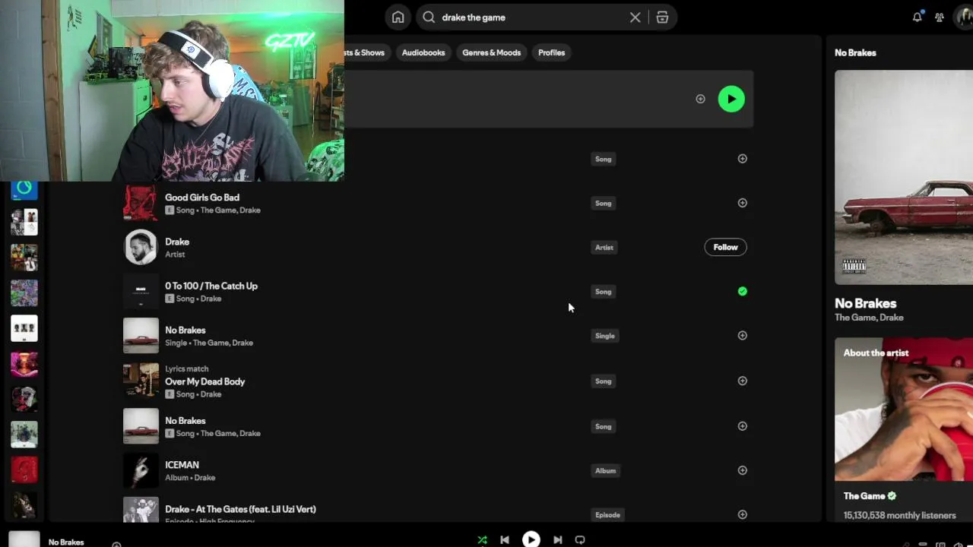Click the Good Girls Go Bad cover art
This screenshot has height=547, width=973.
click(141, 203)
